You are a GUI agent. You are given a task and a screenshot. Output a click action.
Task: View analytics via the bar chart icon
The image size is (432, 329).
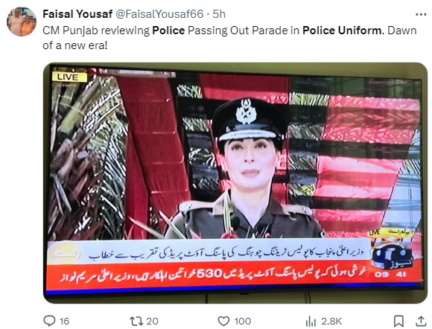tap(311, 322)
